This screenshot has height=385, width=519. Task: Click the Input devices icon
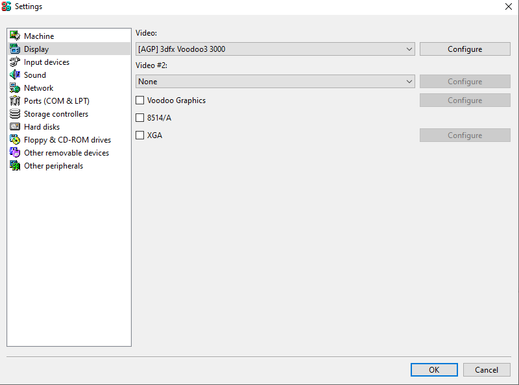15,62
